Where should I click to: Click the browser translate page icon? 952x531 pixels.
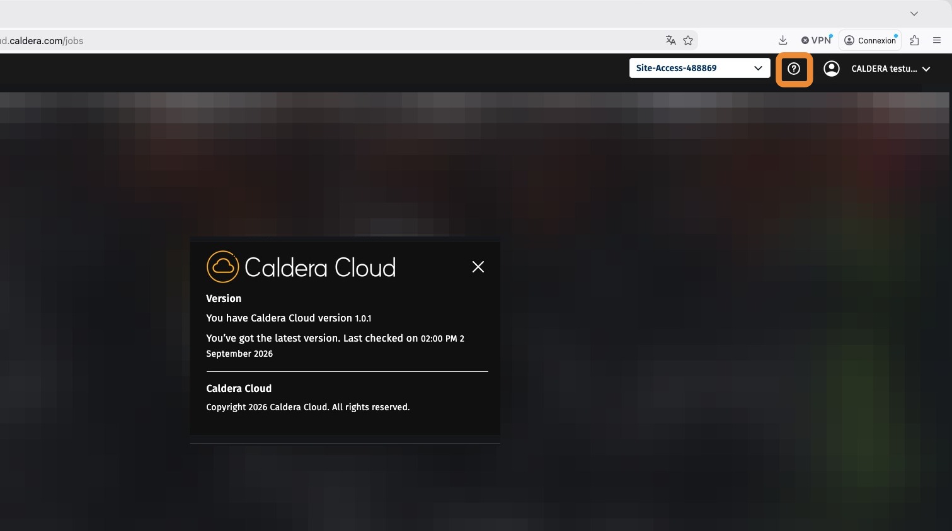pyautogui.click(x=670, y=40)
